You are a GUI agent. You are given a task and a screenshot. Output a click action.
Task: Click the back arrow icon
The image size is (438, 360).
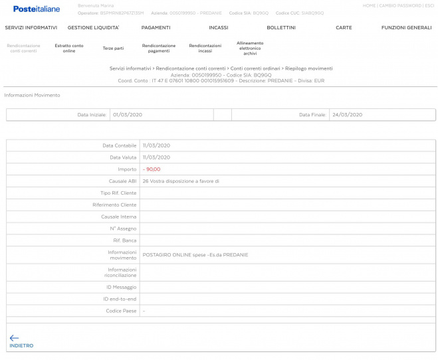tap(14, 338)
